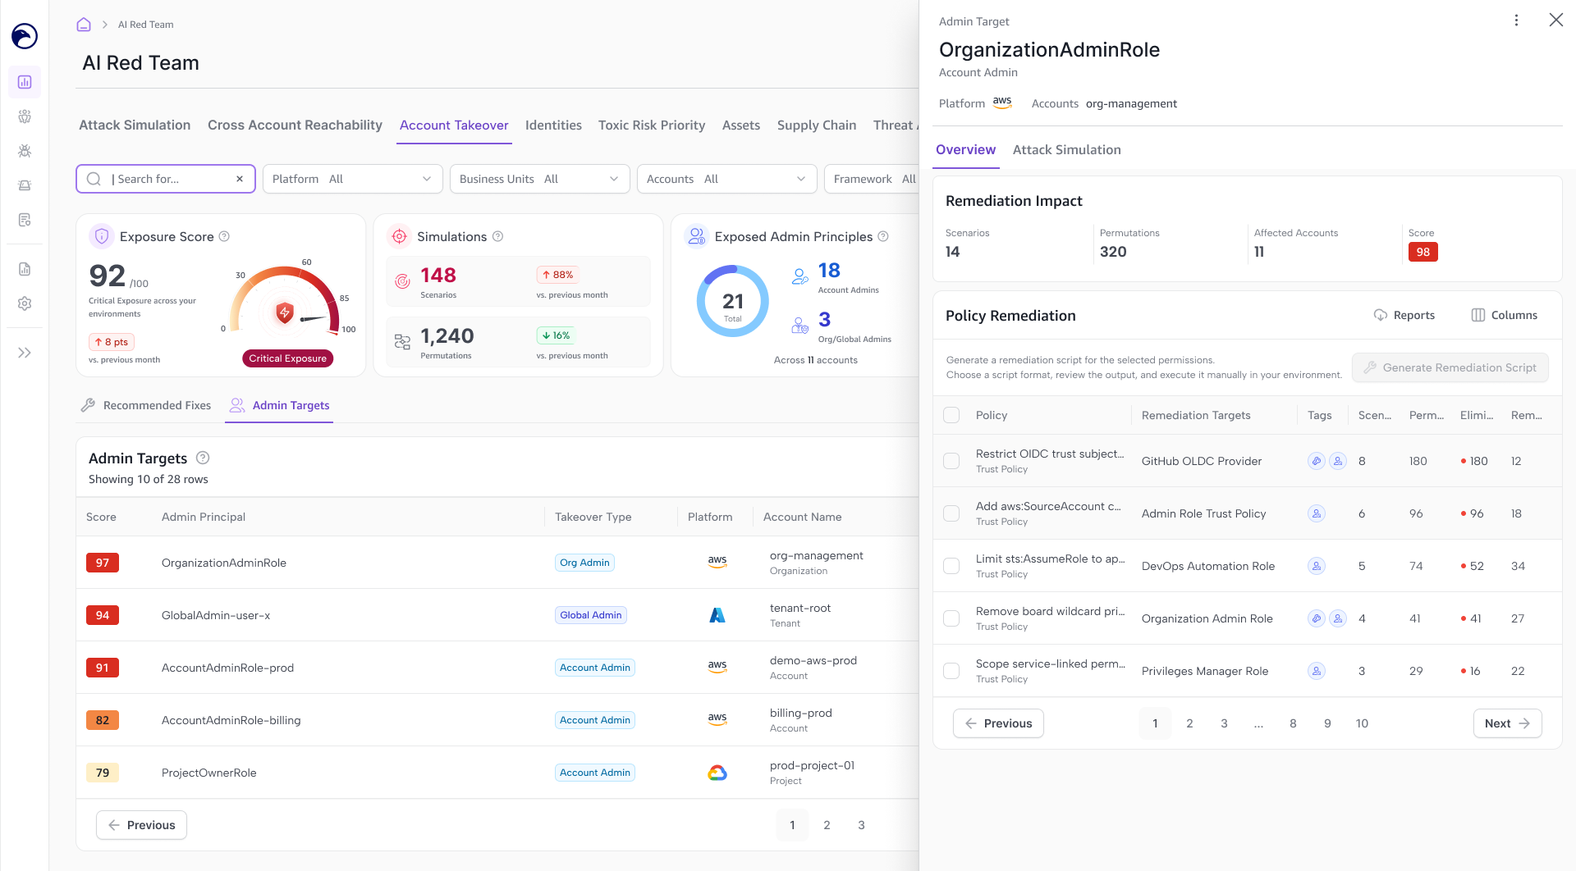Open the Accounts filter dropdown
This screenshot has width=1576, height=871.
pyautogui.click(x=727, y=179)
